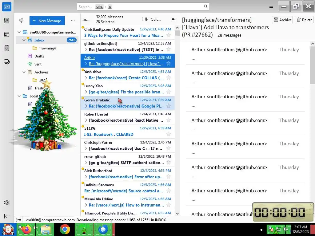
Task: Open Menai Ala Eddine next.js message
Action: pos(128,202)
